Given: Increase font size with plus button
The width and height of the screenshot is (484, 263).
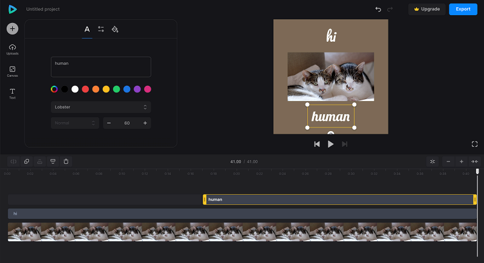Looking at the screenshot, I should pyautogui.click(x=145, y=123).
